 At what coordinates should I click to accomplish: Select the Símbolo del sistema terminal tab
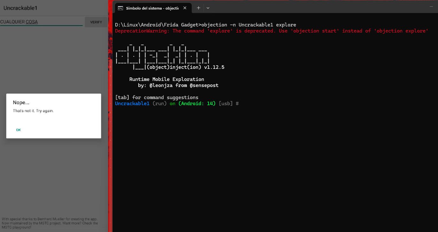click(x=153, y=8)
